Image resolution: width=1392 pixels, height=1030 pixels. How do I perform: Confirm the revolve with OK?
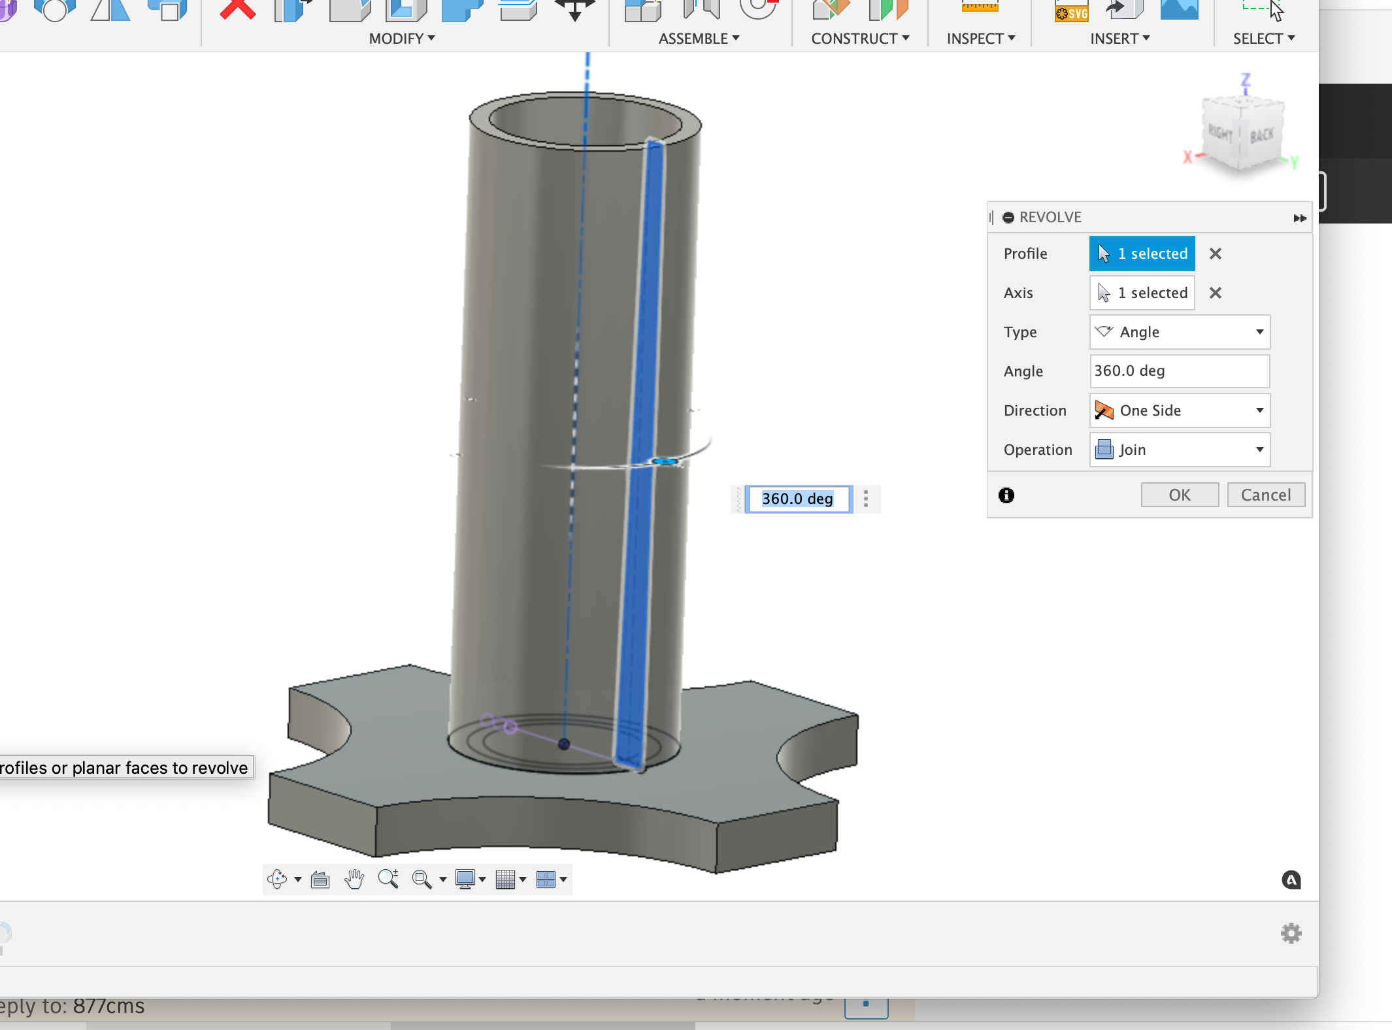tap(1179, 495)
